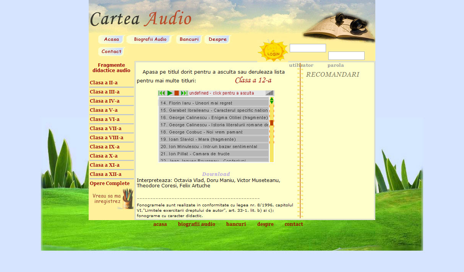Focus the utilizator input field
464x272 pixels.
click(308, 48)
